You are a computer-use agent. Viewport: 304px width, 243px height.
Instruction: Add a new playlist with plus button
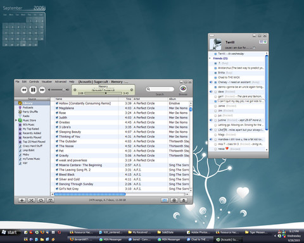(x=22, y=200)
